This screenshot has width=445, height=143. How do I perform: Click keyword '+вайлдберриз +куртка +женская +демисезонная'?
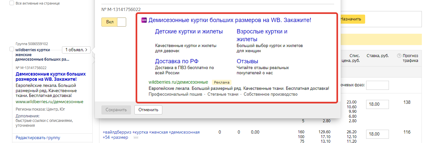(x=151, y=132)
